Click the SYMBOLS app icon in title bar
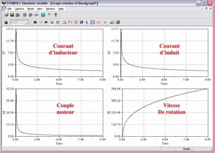The image size is (215, 153). (4, 3)
